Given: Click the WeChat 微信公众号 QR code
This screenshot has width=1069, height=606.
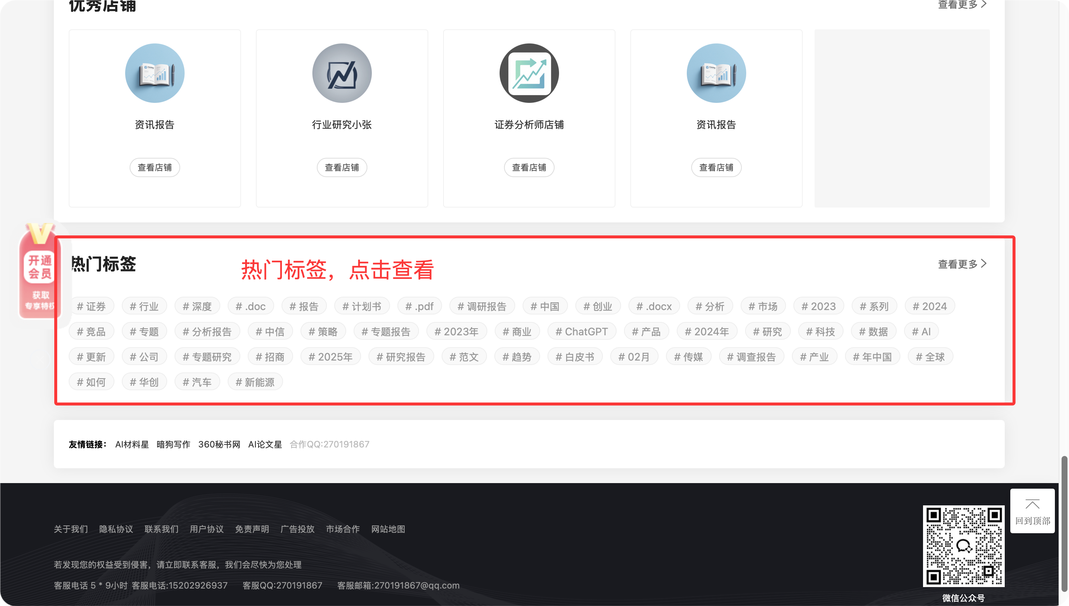Looking at the screenshot, I should click(x=963, y=546).
